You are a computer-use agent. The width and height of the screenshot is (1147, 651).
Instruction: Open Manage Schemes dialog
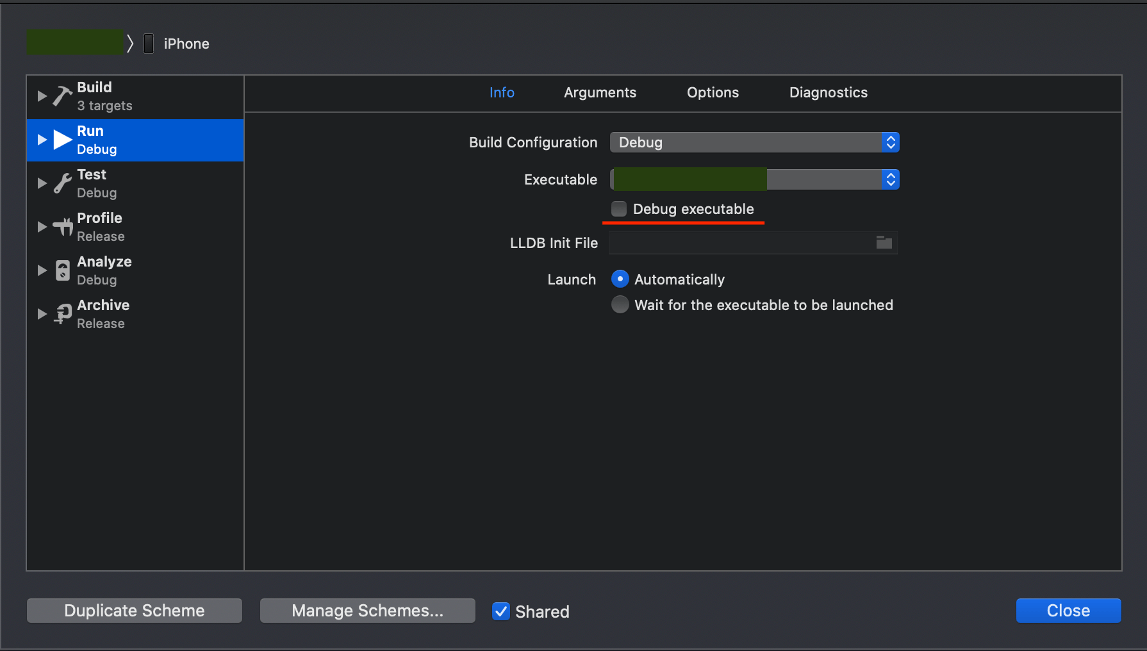(x=367, y=611)
